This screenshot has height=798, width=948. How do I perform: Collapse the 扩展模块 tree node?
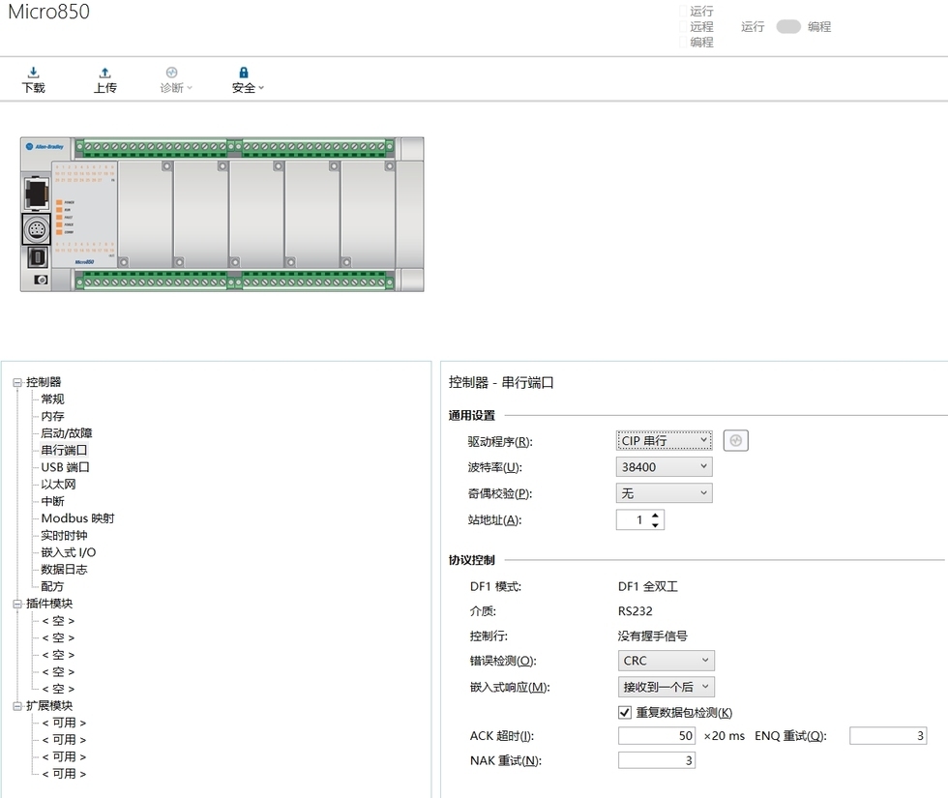pyautogui.click(x=17, y=706)
